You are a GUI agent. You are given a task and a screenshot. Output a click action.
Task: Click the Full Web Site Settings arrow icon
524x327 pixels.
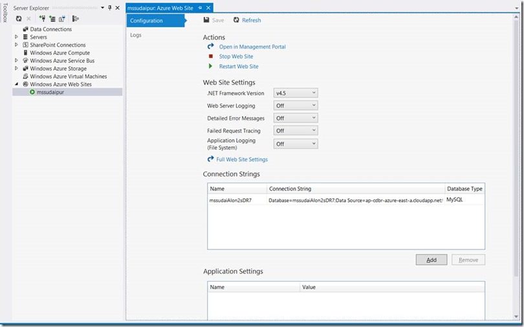(210, 159)
